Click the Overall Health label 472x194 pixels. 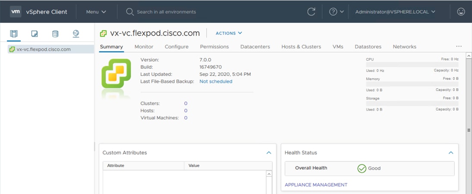tap(311, 168)
